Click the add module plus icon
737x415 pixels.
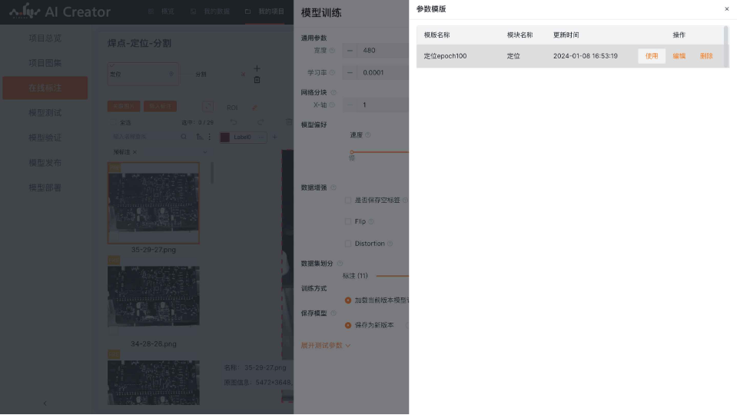coord(257,68)
